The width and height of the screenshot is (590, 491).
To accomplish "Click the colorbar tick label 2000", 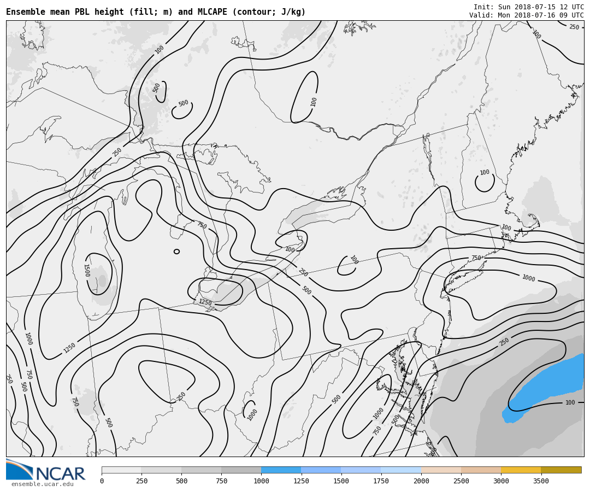I will pyautogui.click(x=421, y=481).
